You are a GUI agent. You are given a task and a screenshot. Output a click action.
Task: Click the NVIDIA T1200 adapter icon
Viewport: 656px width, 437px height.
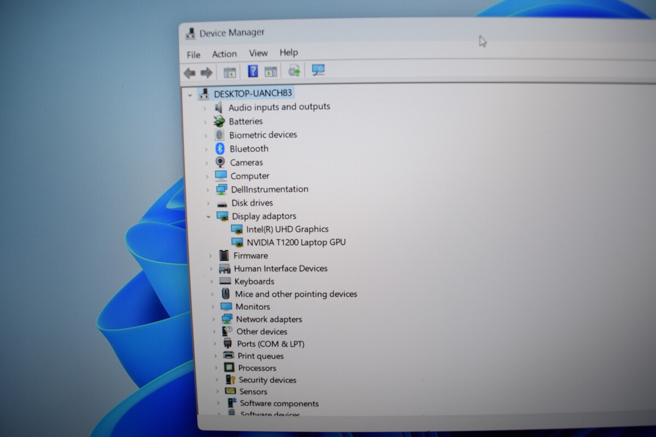(x=237, y=243)
